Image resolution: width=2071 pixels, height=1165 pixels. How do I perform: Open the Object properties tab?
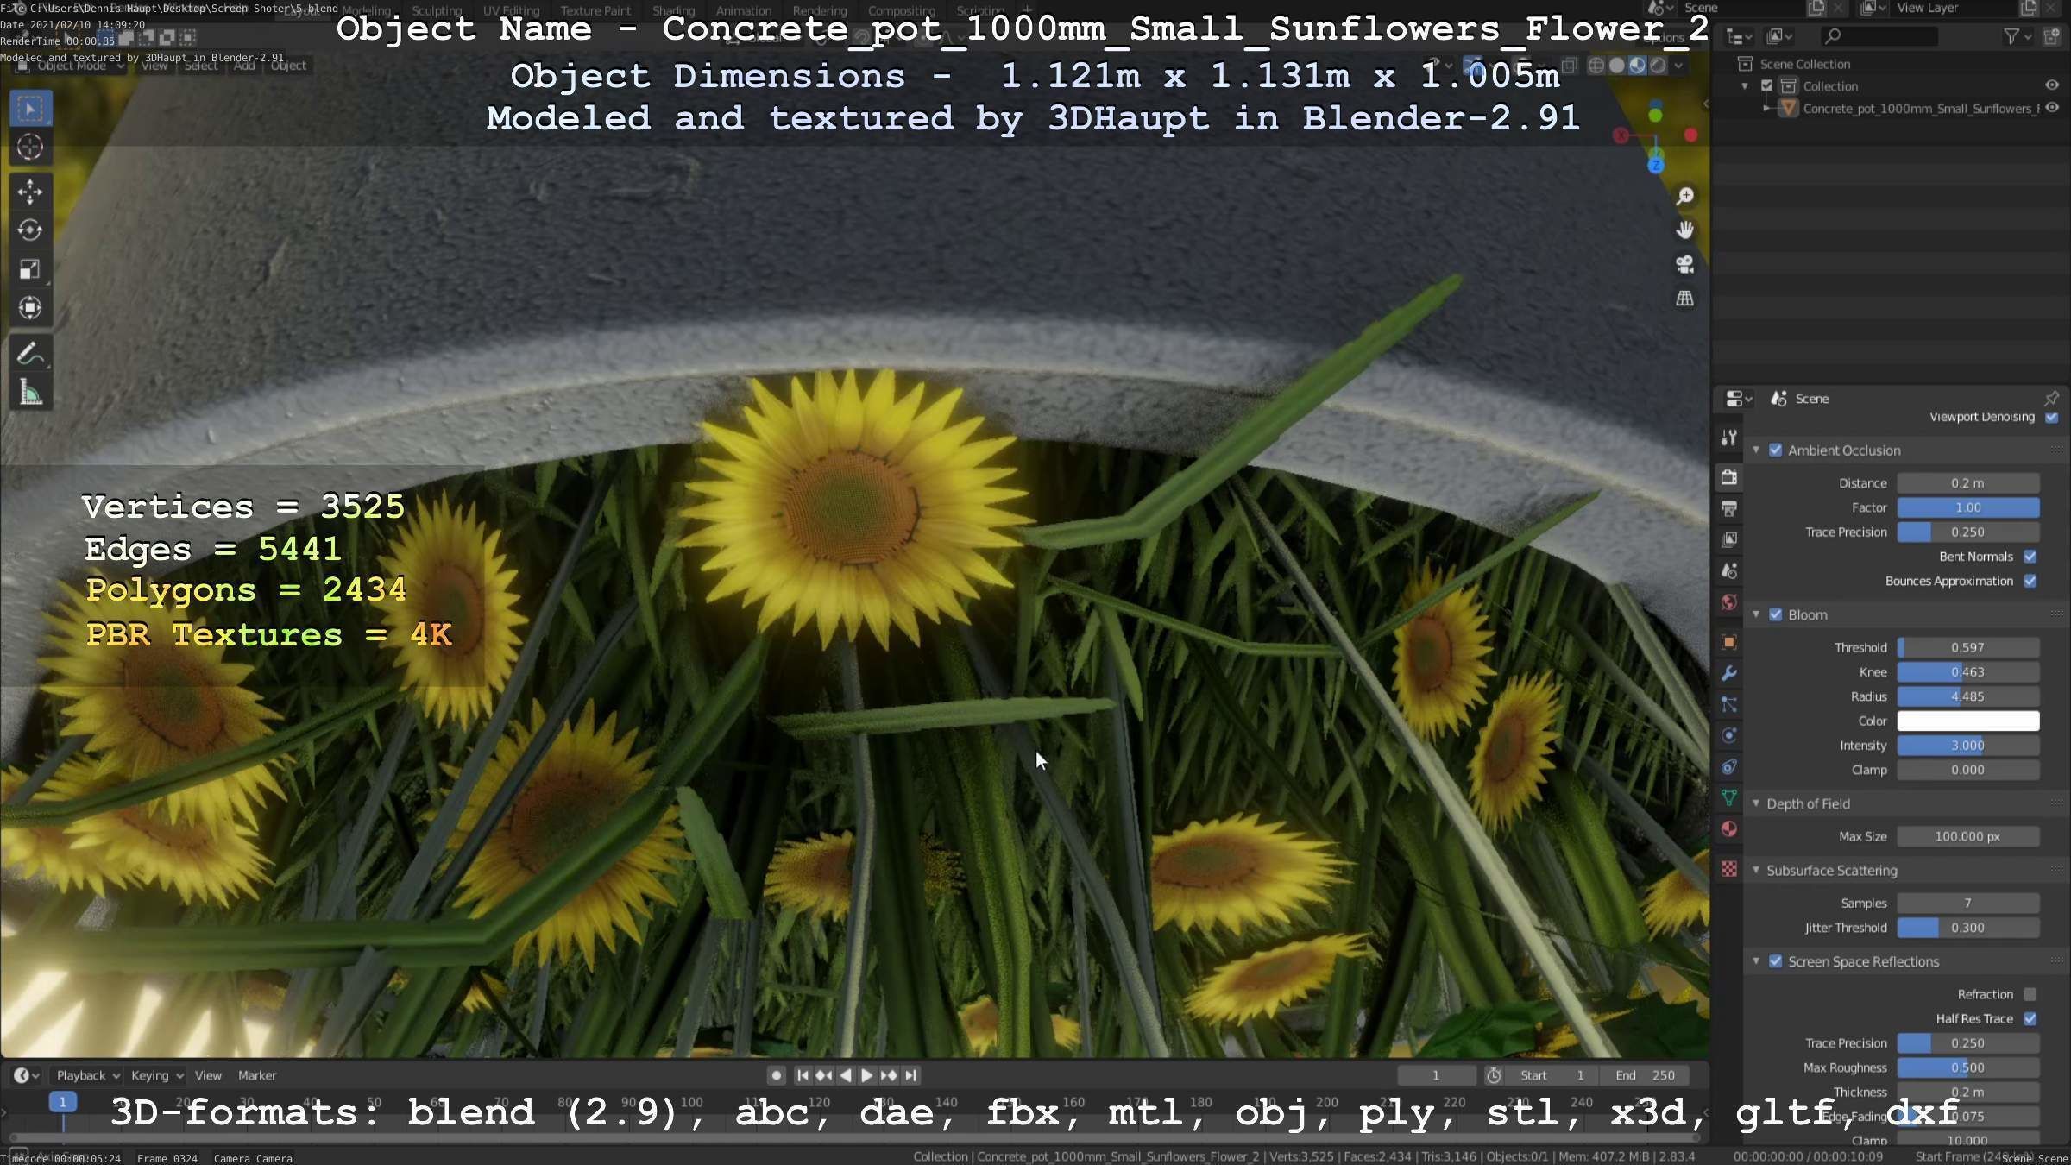point(1729,642)
